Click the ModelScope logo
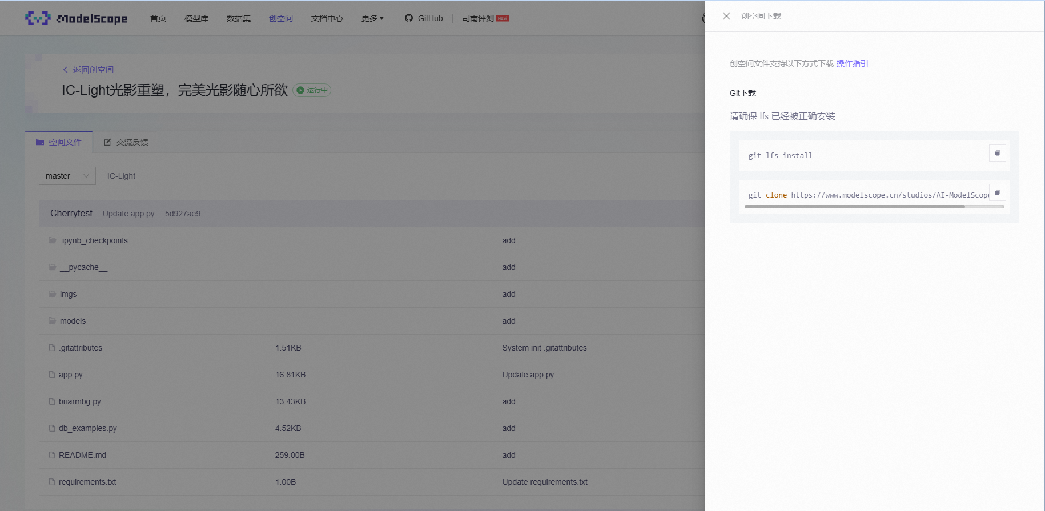Viewport: 1045px width, 511px height. click(x=77, y=18)
